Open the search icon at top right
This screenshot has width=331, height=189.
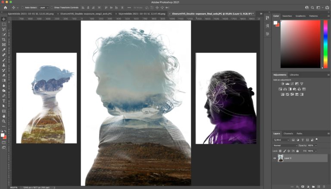[x=313, y=7]
